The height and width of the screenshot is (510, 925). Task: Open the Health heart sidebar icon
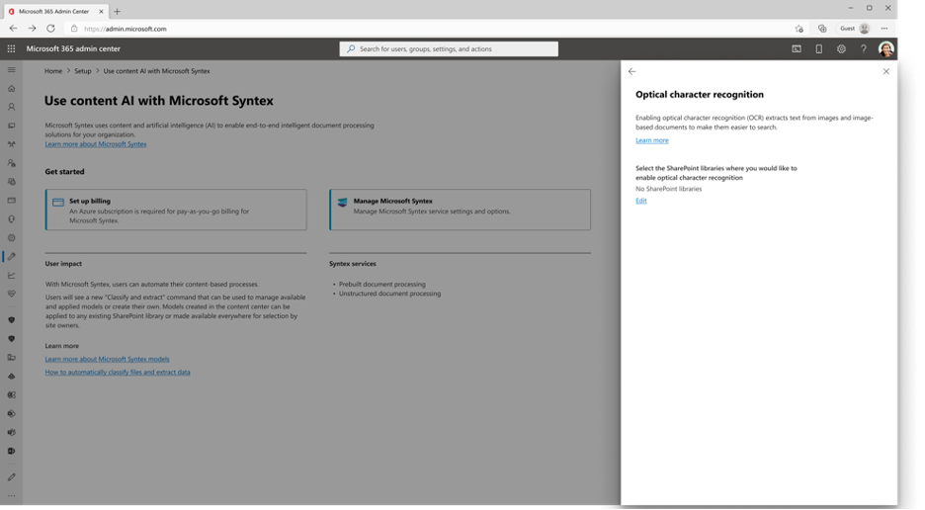tap(11, 294)
